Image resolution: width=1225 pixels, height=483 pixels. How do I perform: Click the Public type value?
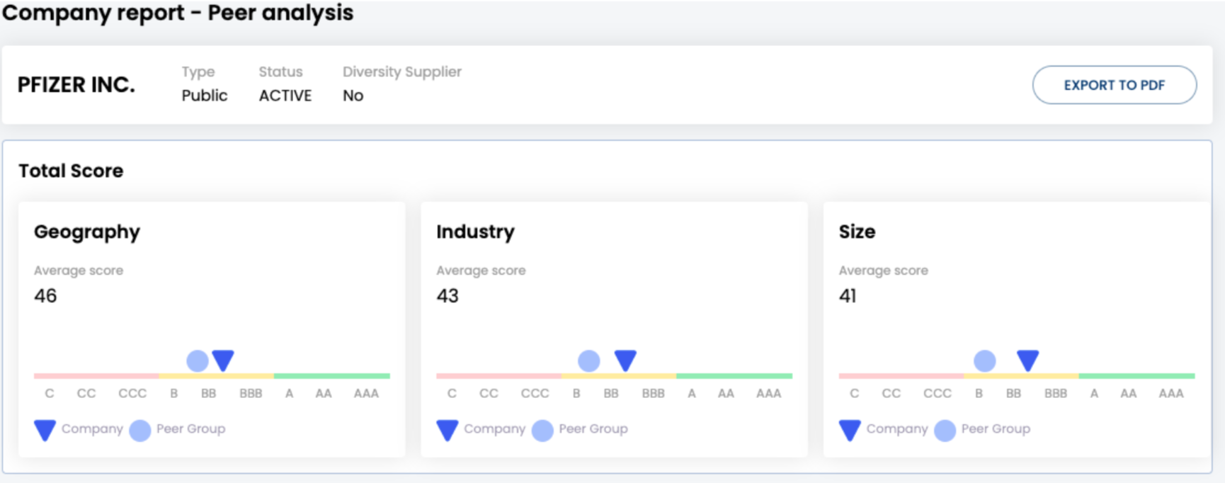coord(205,96)
